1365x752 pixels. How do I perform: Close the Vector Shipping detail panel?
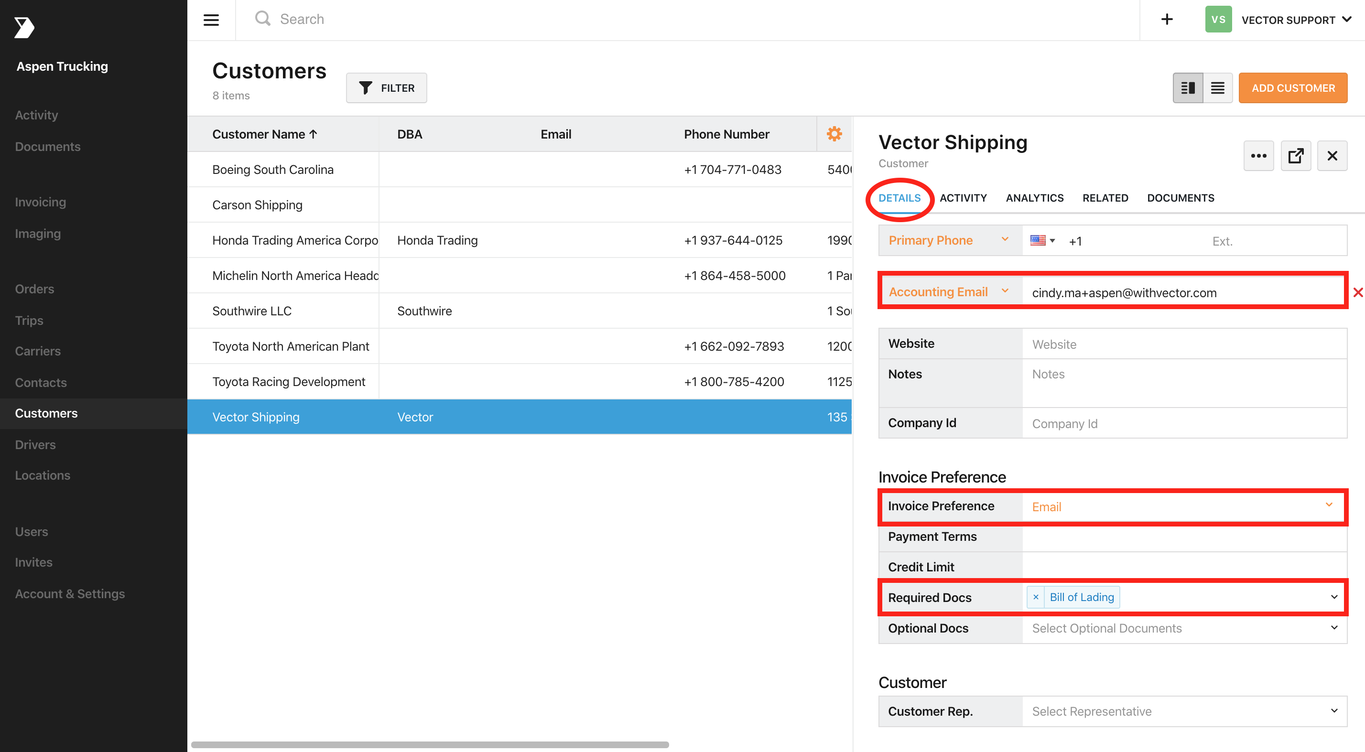pos(1332,156)
